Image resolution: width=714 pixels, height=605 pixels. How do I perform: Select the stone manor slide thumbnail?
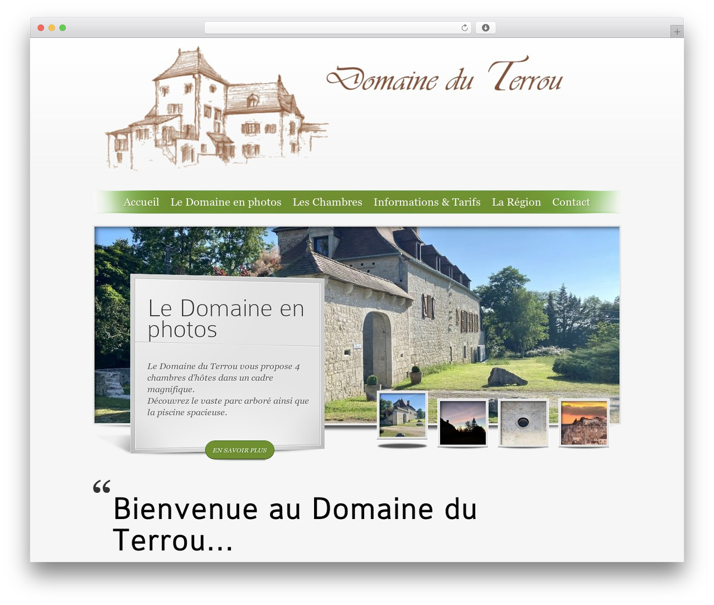pyautogui.click(x=402, y=416)
